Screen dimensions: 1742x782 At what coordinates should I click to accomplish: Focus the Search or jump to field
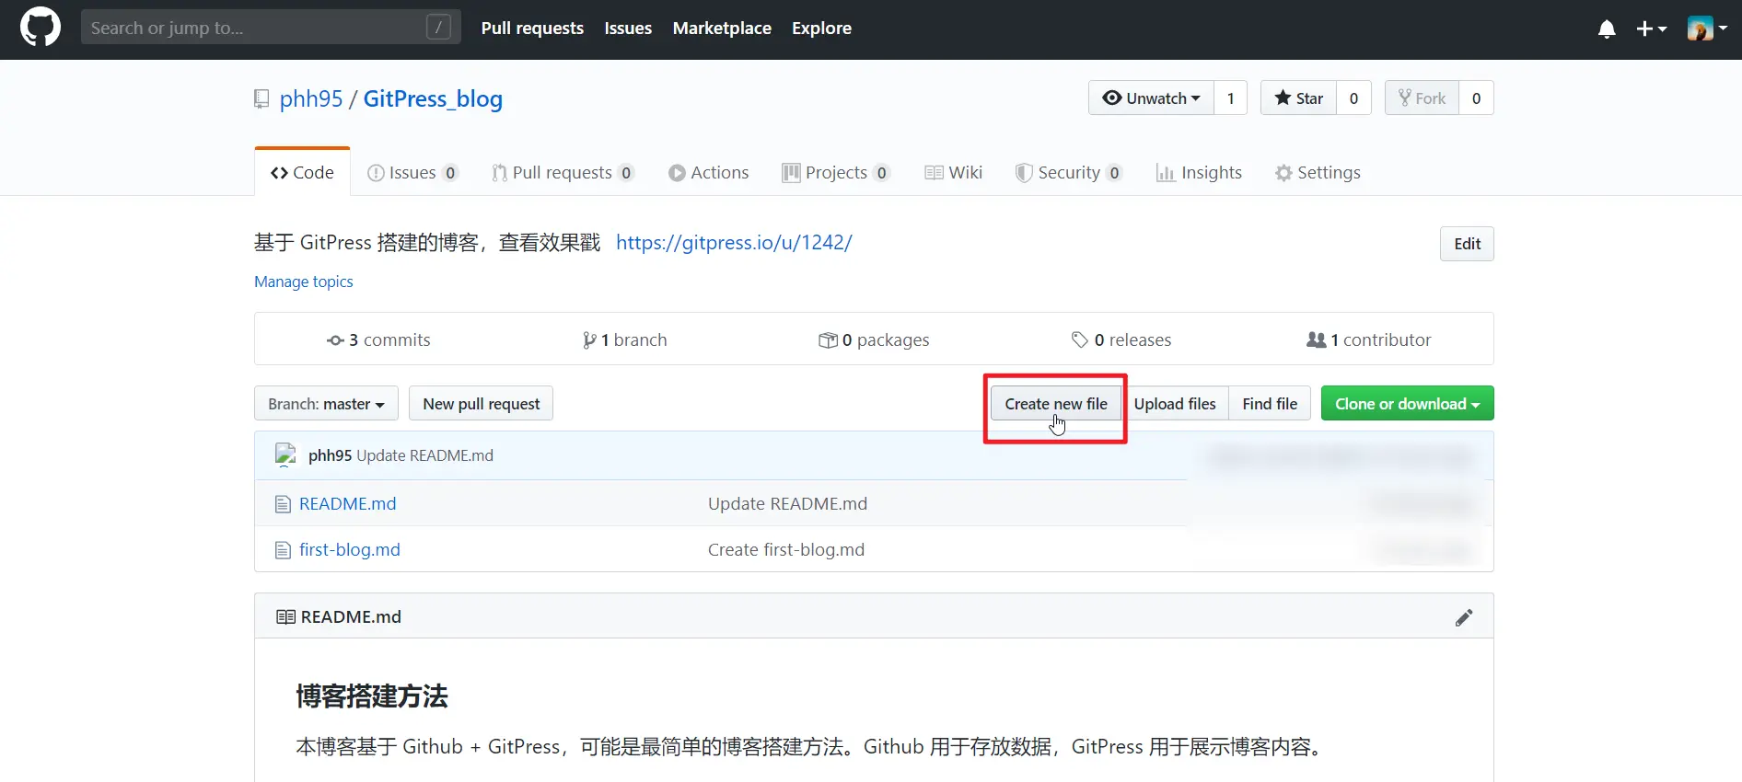click(271, 28)
